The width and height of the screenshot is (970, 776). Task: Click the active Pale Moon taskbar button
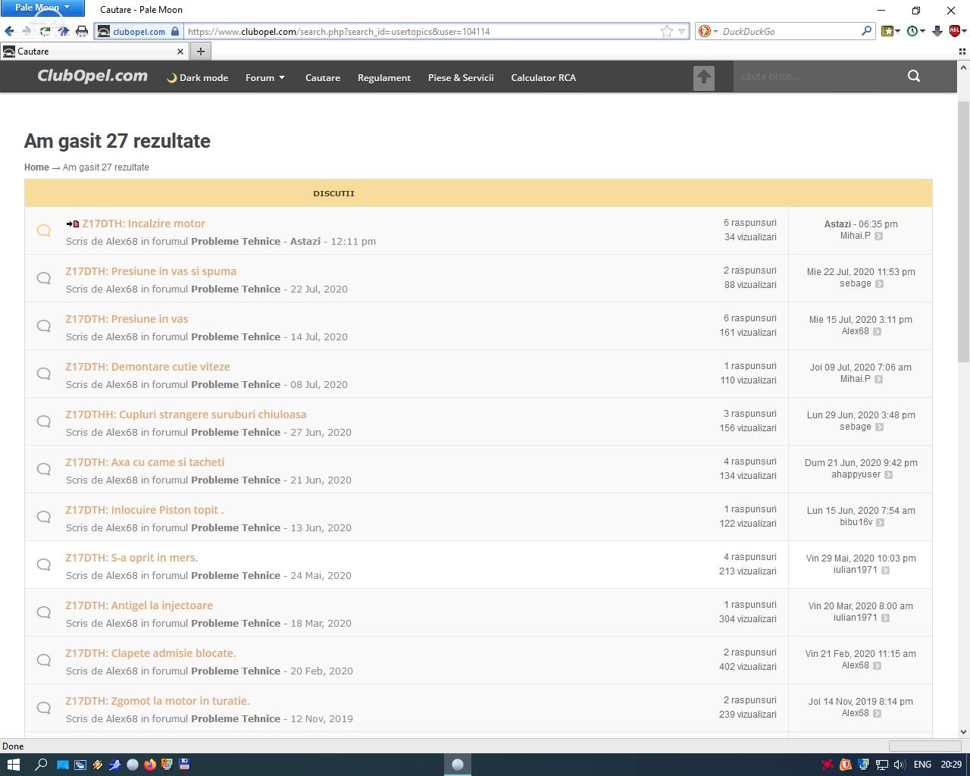pos(458,765)
